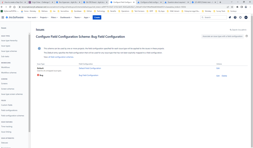Open the DH profile avatar
Viewport: 253px width, 148px height.
coord(246,17)
